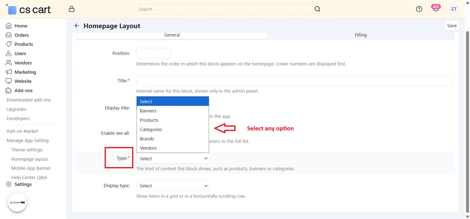Open Theme settings in sidebar menu

click(27, 150)
